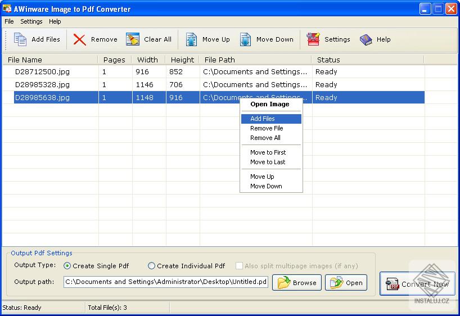Open the File menu
The image size is (460, 316).
tap(9, 21)
